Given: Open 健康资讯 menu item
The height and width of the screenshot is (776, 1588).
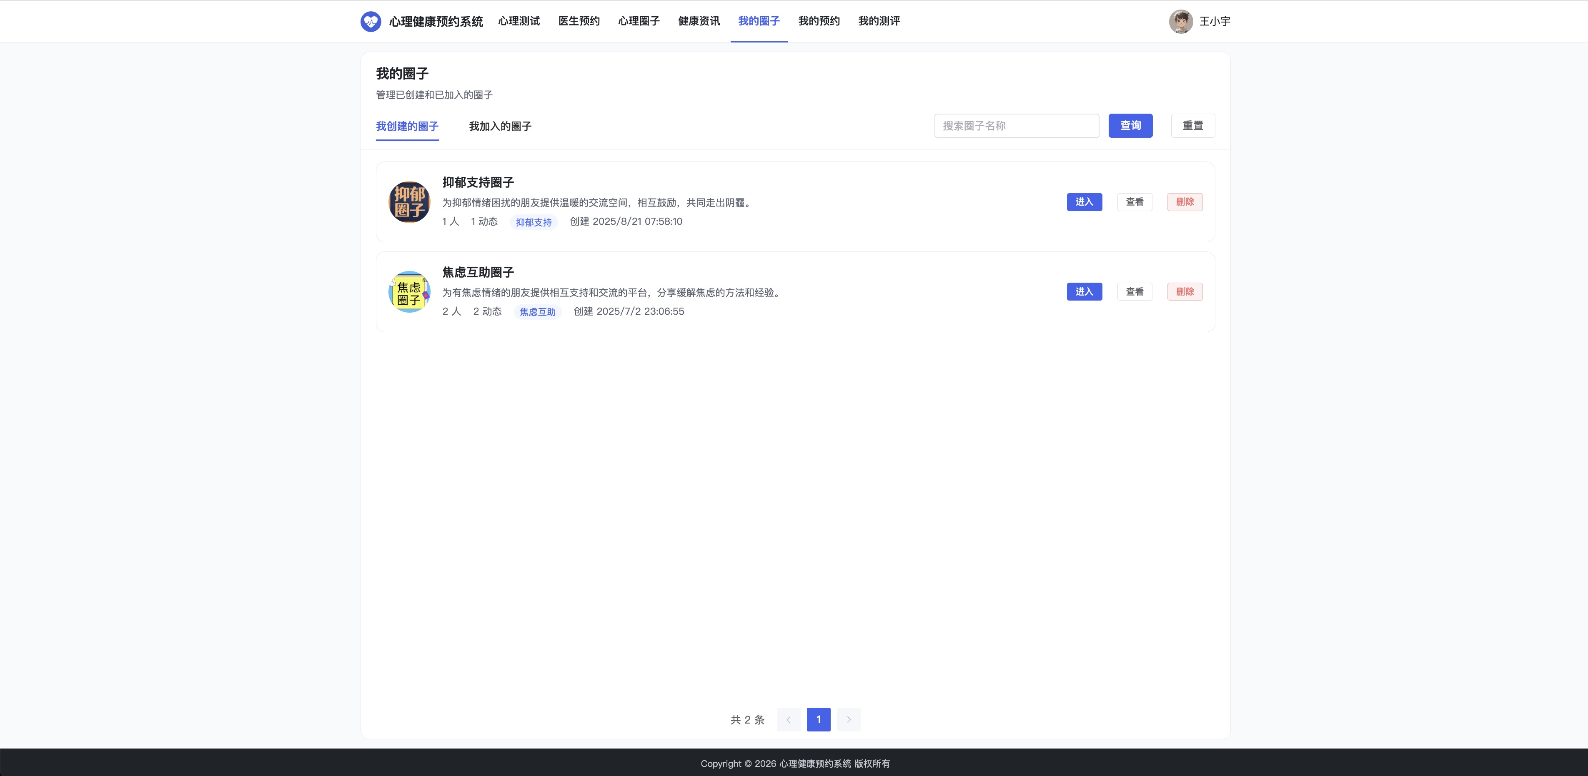Looking at the screenshot, I should click(699, 21).
